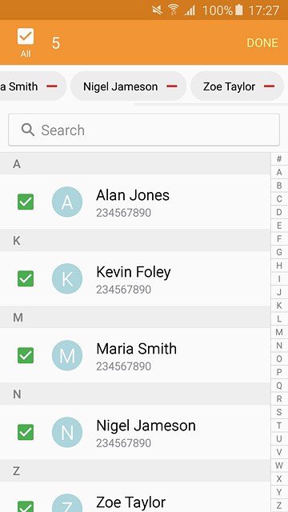Tap Alan Jones avatar circle
The image size is (288, 512).
pyautogui.click(x=67, y=202)
